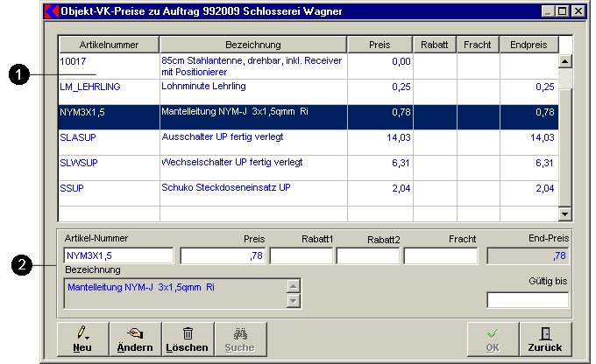Maximize the Objekt-VK-Preise window

coord(563,11)
